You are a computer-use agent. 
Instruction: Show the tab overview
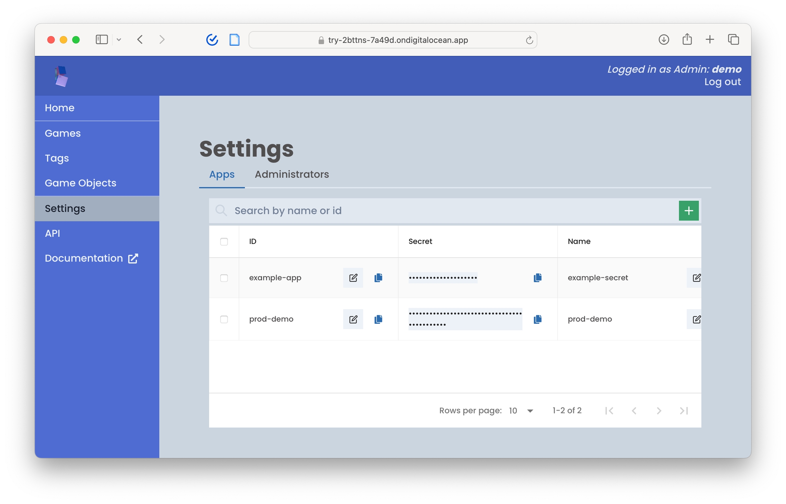pos(733,40)
